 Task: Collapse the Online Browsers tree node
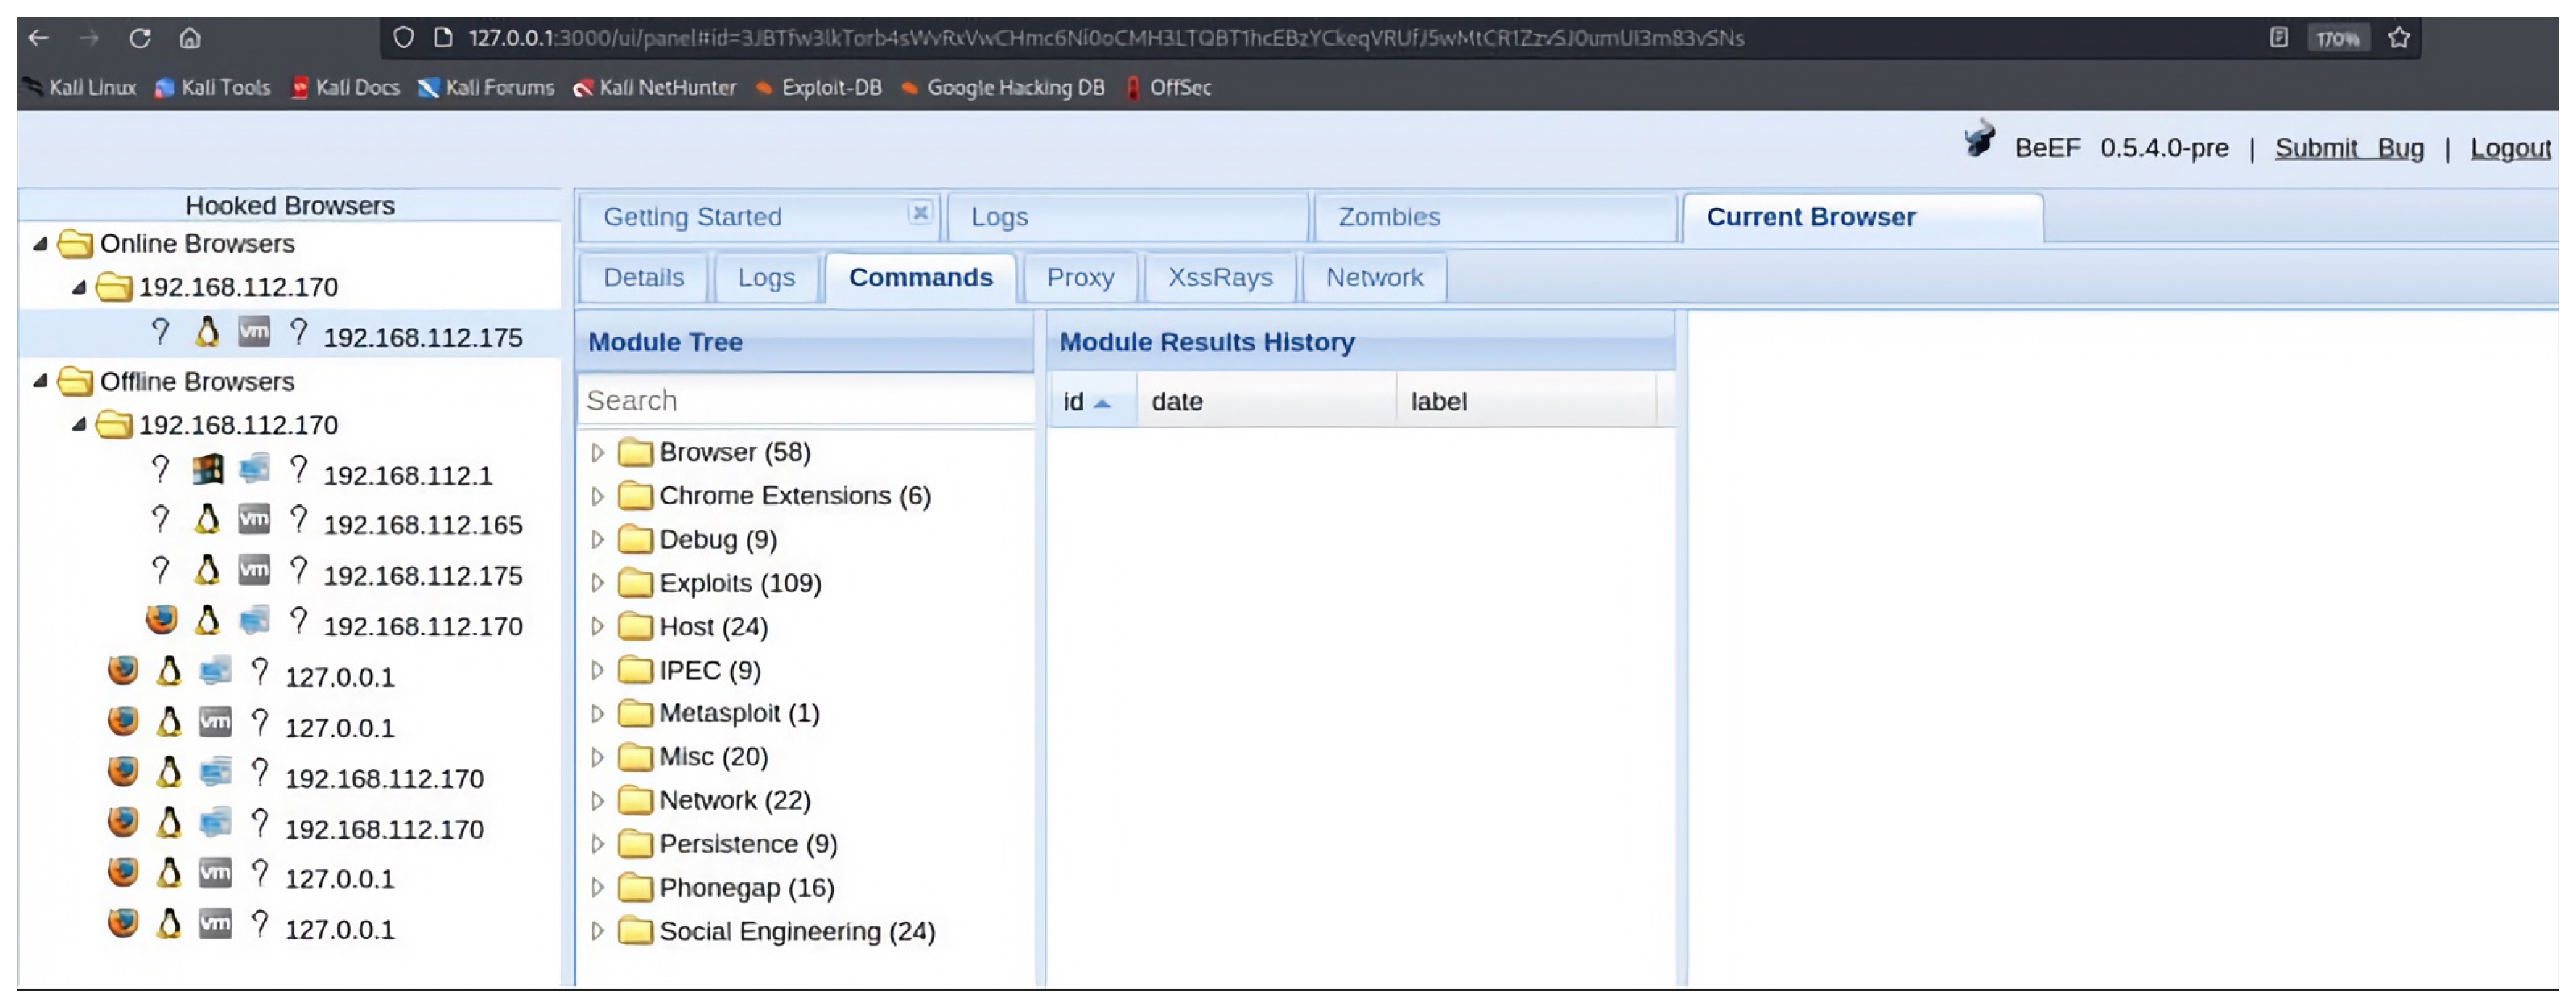click(40, 244)
